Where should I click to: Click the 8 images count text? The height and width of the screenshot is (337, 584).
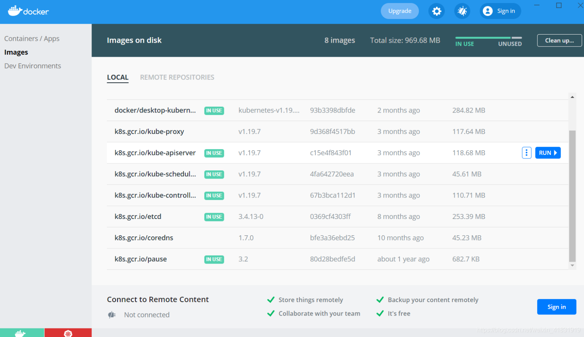click(x=339, y=40)
